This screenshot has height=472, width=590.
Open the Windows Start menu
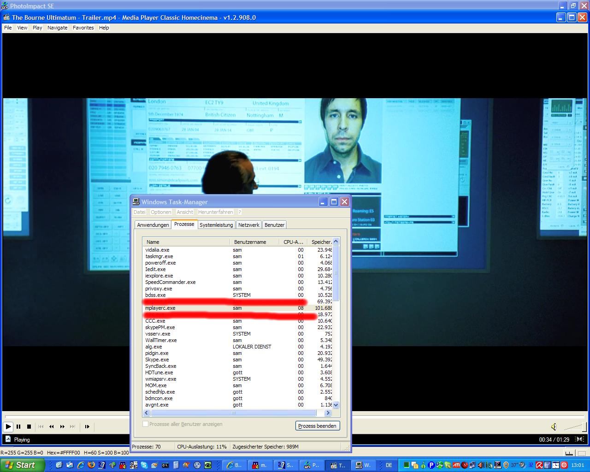click(22, 465)
